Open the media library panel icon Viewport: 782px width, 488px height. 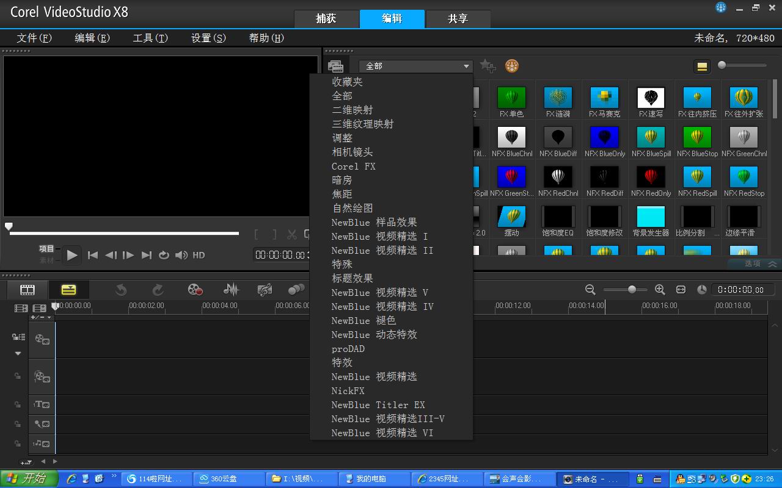tap(335, 66)
